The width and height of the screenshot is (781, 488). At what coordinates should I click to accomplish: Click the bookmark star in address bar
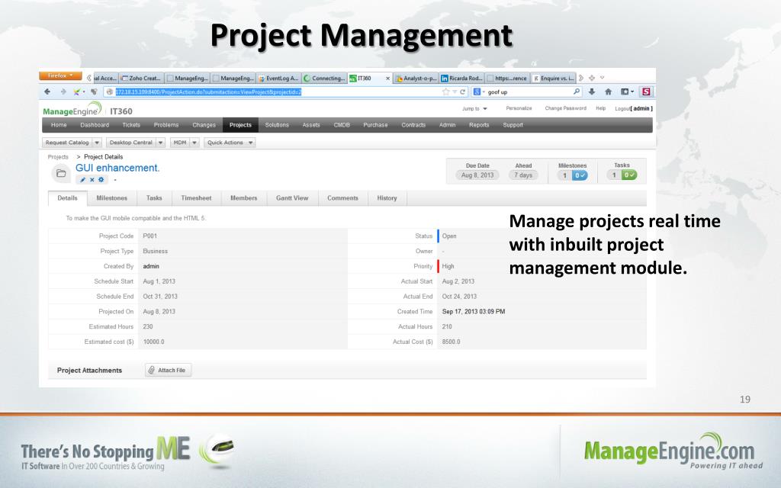tap(445, 91)
